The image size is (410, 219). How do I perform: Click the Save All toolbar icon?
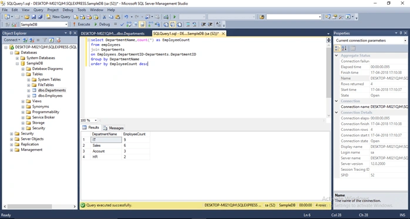coord(41,16)
